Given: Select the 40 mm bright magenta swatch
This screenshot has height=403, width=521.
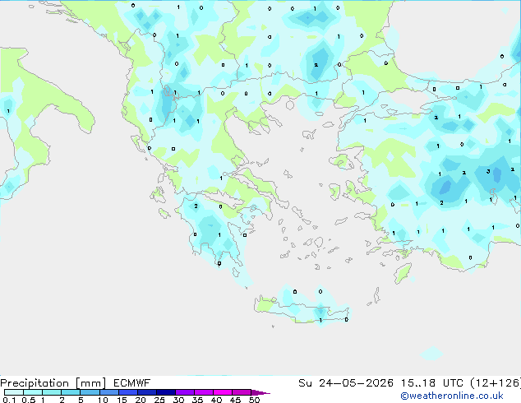Looking at the screenshot, I should 223,392.
